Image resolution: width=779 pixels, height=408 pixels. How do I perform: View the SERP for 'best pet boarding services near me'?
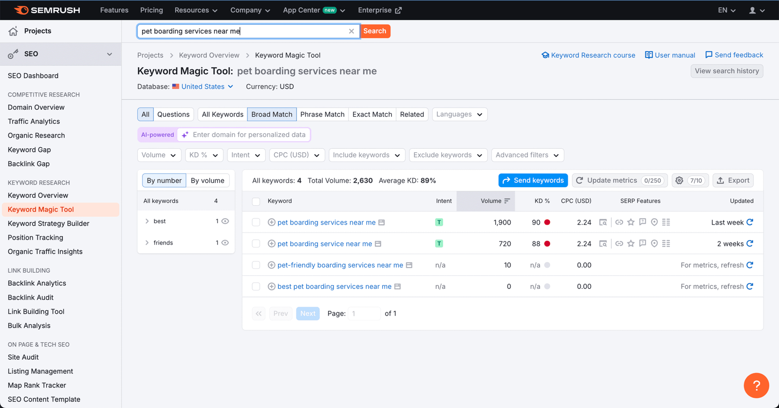click(397, 286)
